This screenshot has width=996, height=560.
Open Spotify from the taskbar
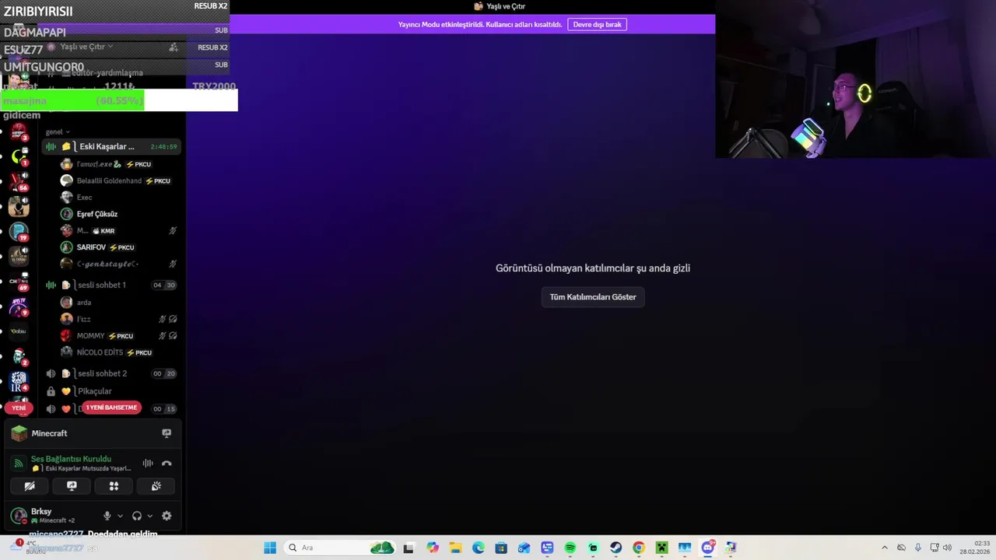click(x=570, y=548)
